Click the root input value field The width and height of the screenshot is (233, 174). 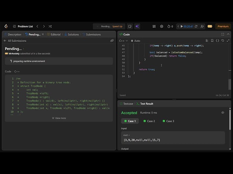pos(173,138)
